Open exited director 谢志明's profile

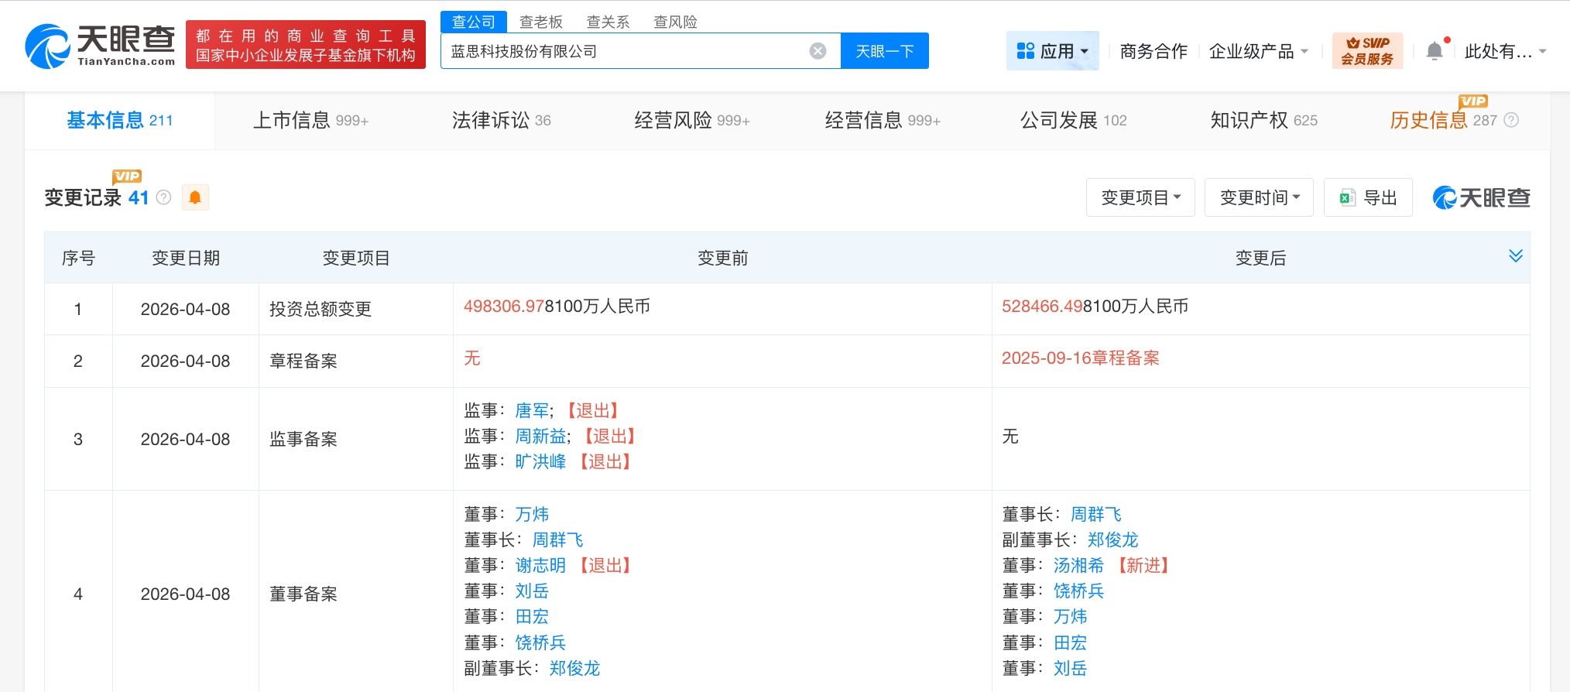tap(540, 565)
